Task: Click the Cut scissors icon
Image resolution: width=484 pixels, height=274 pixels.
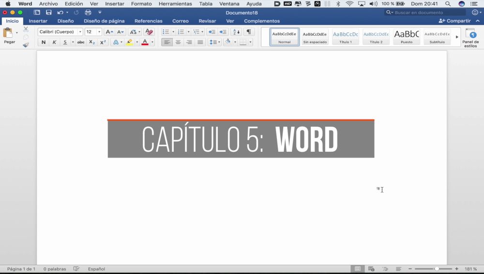Action: [x=26, y=29]
